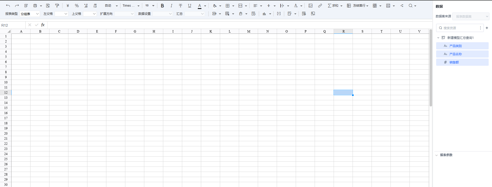This screenshot has width=492, height=187.
Task: Toggle underline formatting
Action: 190,6
